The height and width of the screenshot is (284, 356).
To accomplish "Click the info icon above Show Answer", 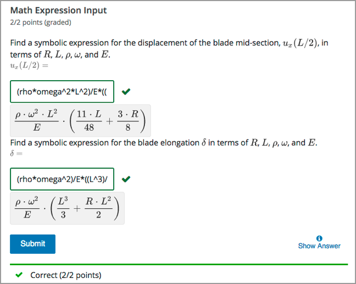I will point(319,238).
